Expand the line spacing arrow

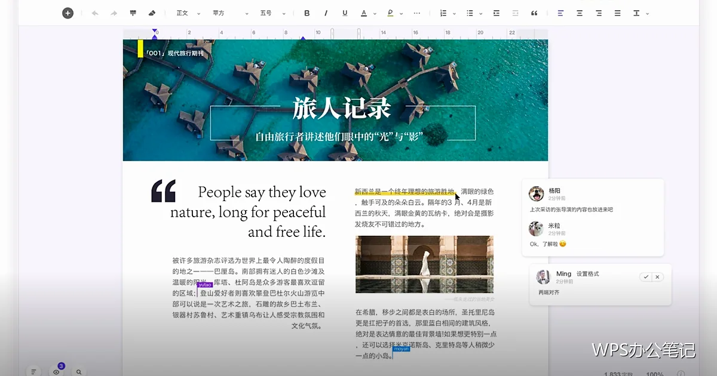(648, 13)
